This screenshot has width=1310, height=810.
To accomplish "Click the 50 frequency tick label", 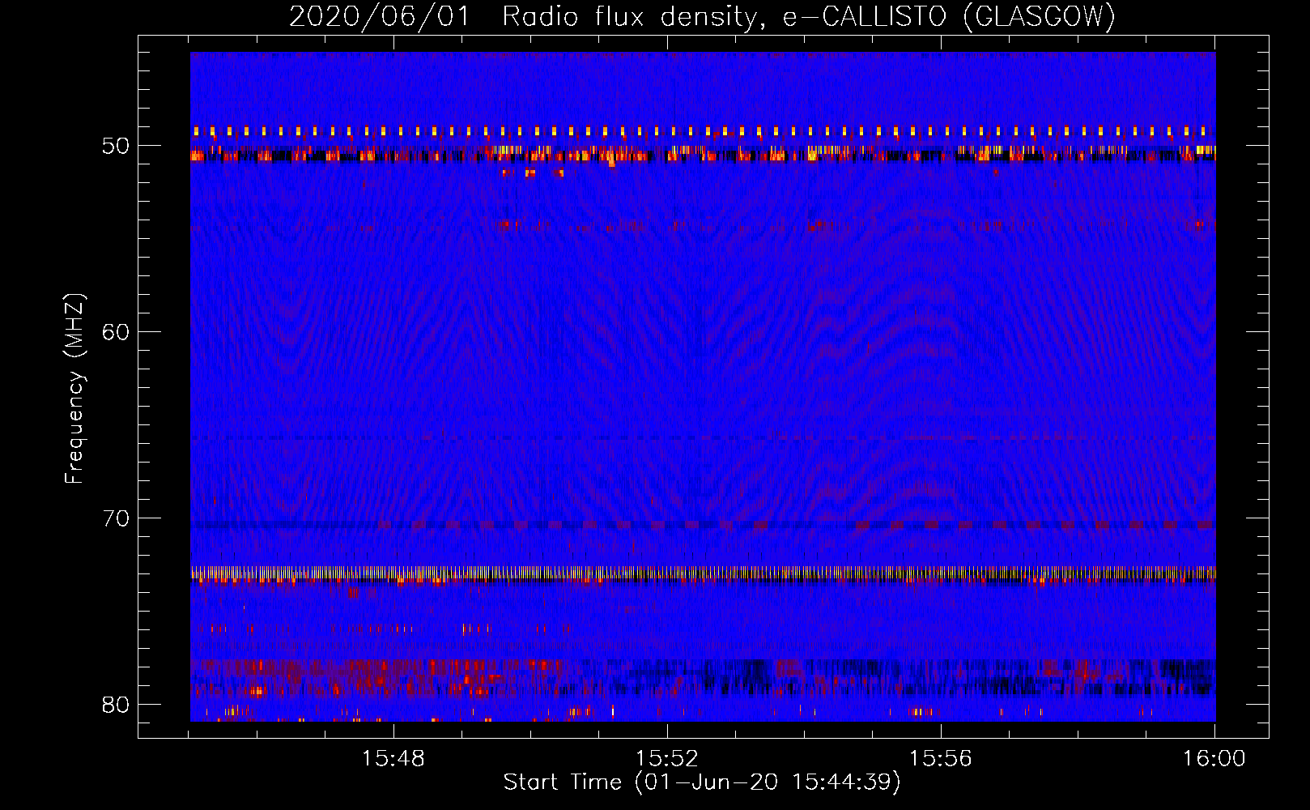I will pos(116,147).
